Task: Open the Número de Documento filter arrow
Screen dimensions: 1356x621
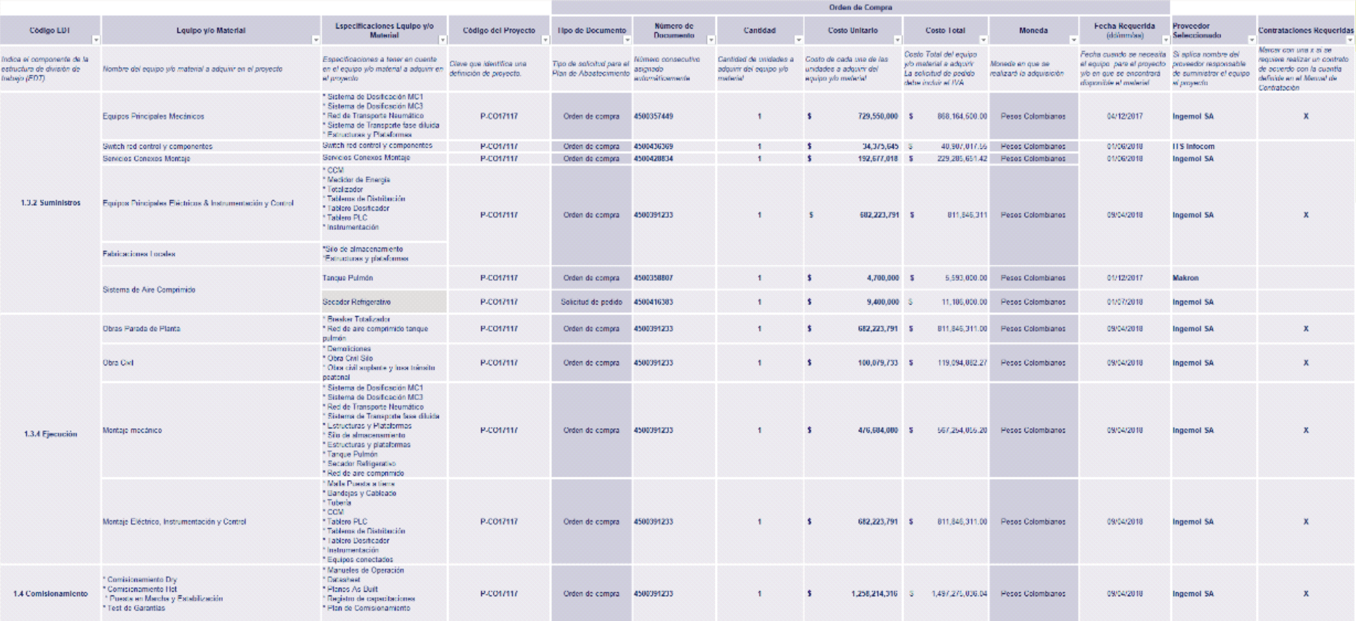Action: point(711,40)
